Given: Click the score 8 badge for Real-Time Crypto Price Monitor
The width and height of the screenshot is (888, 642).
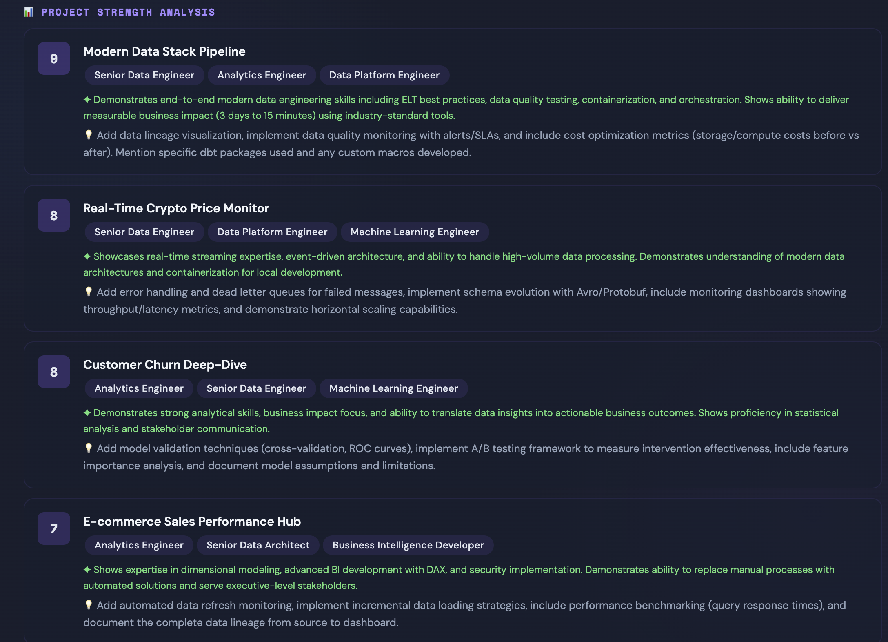Looking at the screenshot, I should tap(54, 216).
